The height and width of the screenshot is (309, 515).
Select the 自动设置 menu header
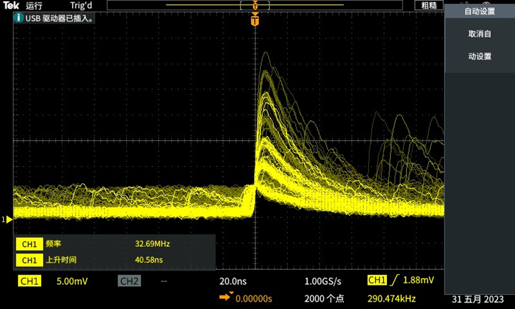click(479, 11)
